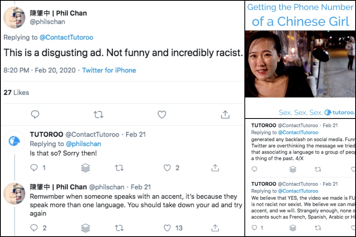Share Phil Chan's tweet

(x=225, y=115)
